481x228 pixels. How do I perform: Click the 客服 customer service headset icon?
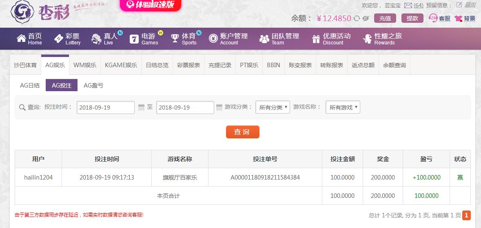pyautogui.click(x=433, y=18)
